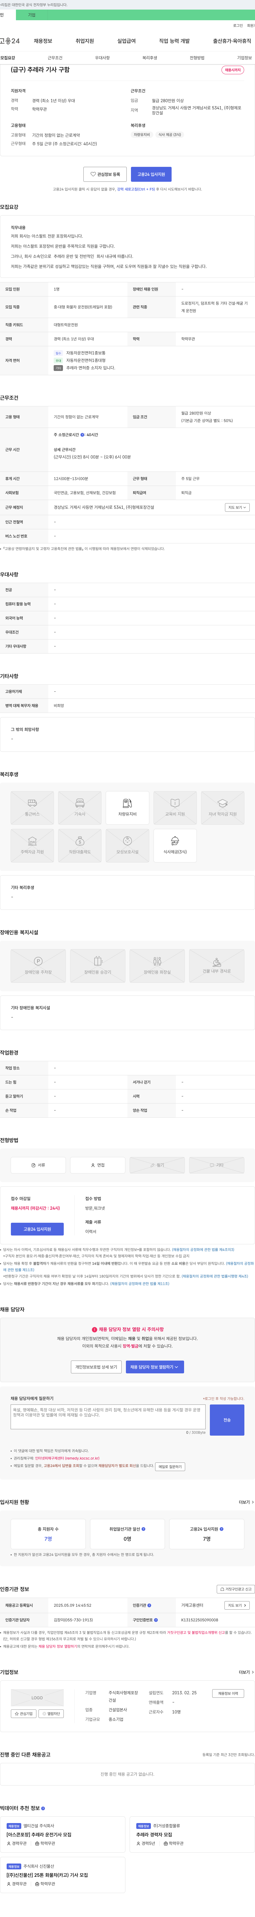Click the 장애인용 화장실 icon
Viewport: 255px width, 1917px height.
pyautogui.click(x=157, y=966)
